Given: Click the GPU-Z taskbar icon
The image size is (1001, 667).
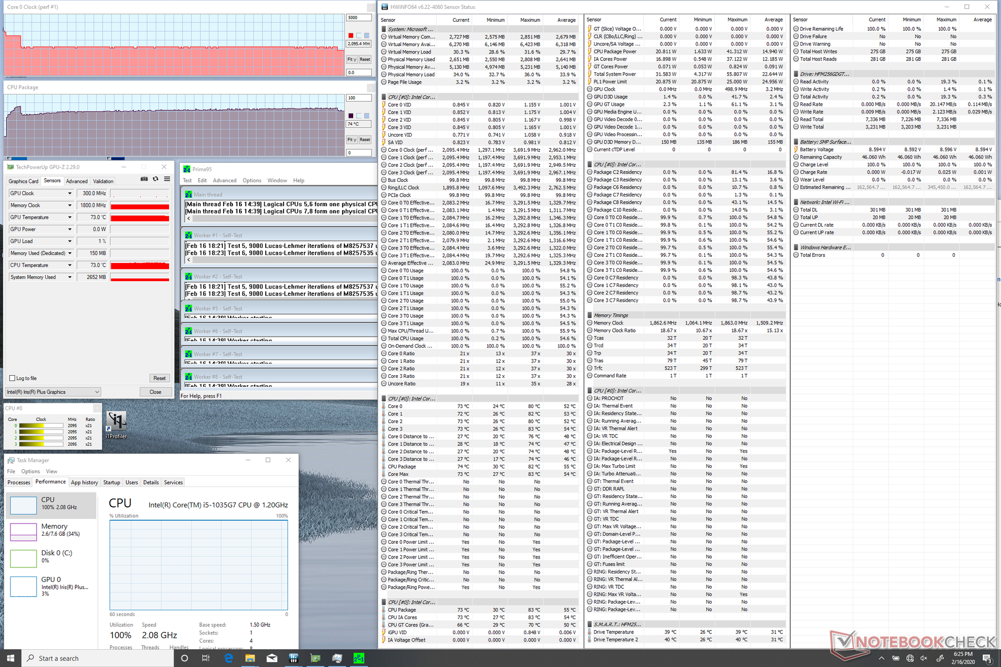Looking at the screenshot, I should (315, 658).
